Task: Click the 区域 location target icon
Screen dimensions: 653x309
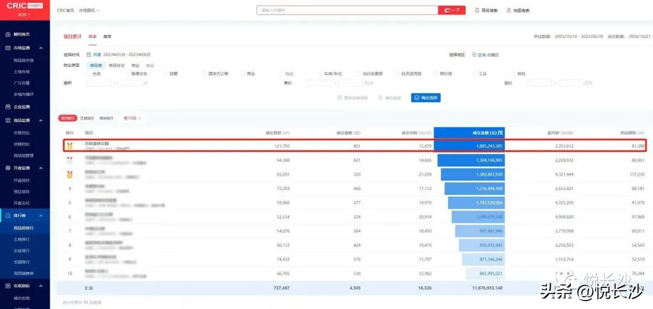Action: (474, 54)
